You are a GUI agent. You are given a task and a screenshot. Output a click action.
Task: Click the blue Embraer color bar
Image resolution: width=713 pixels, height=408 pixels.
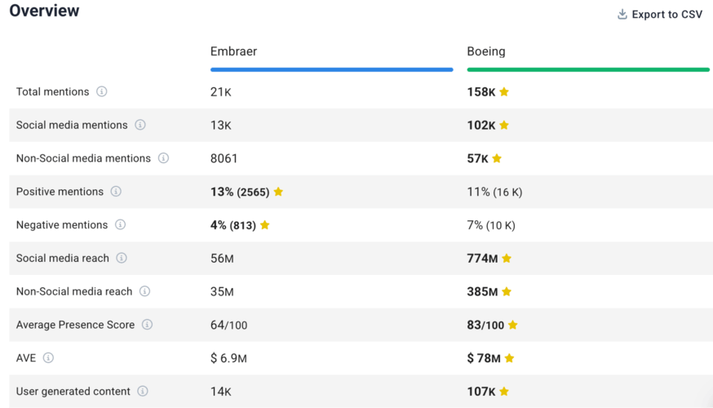(331, 69)
